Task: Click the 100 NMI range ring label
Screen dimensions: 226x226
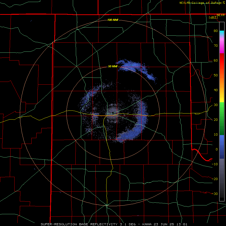Action: point(113,20)
